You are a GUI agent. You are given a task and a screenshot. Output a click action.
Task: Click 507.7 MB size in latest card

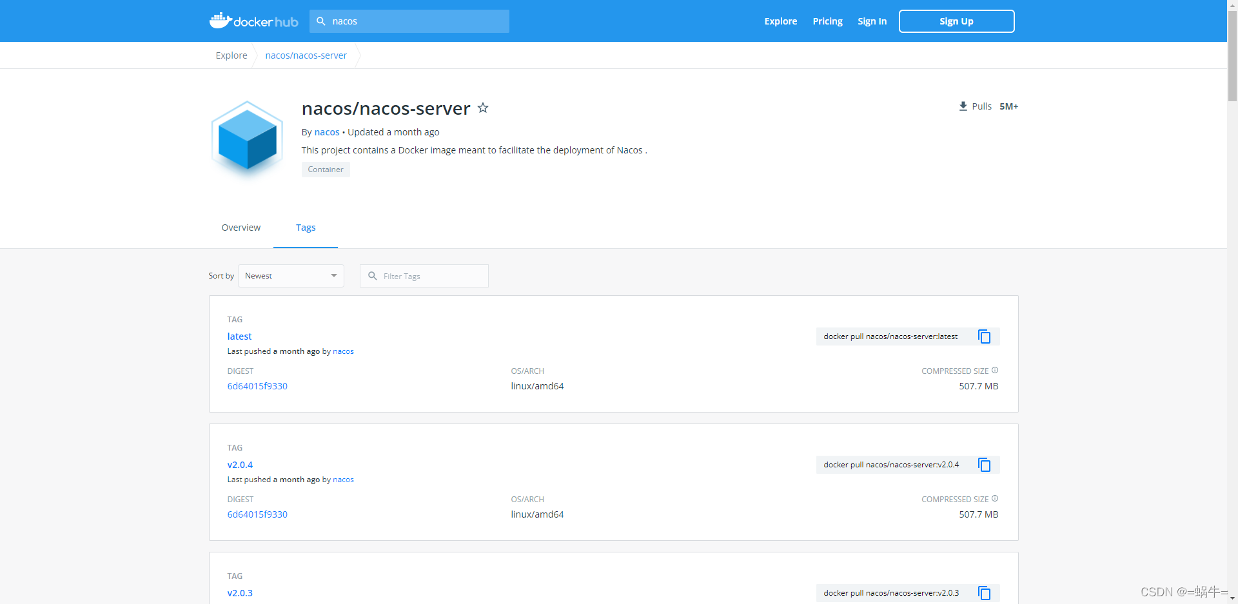click(978, 386)
